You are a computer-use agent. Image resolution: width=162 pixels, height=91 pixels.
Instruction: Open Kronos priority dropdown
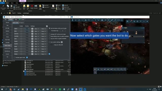point(27,52)
